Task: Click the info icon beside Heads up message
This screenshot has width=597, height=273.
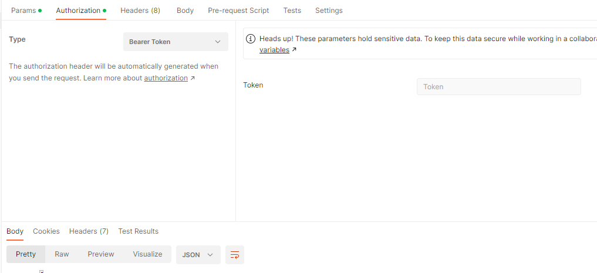Action: pos(251,39)
